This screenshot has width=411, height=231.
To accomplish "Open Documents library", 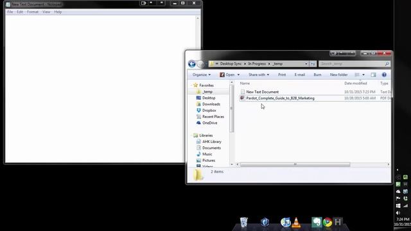I will (211, 148).
